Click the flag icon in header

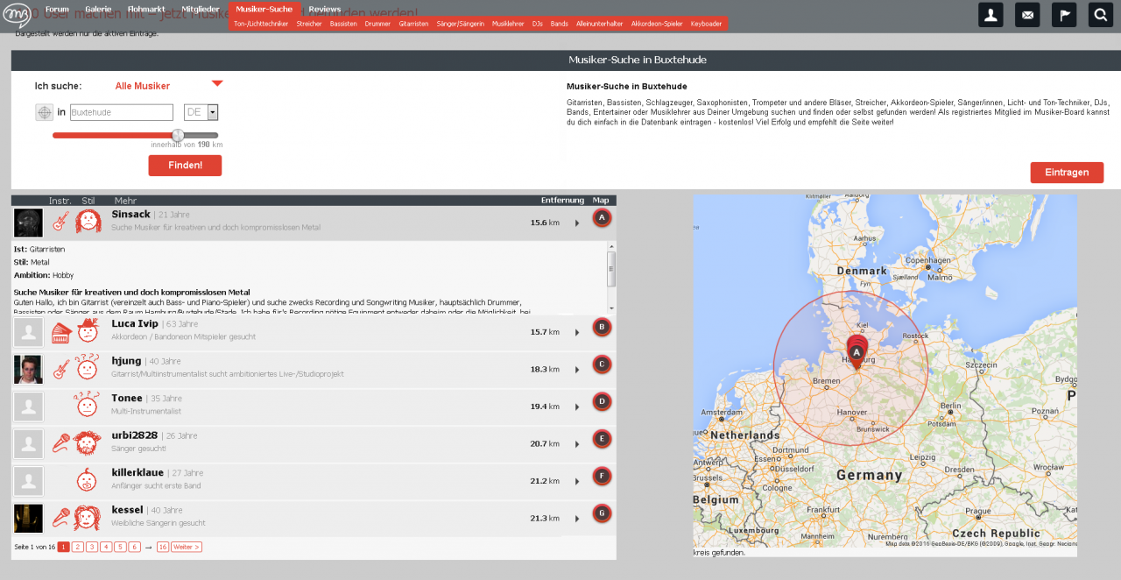[1064, 15]
